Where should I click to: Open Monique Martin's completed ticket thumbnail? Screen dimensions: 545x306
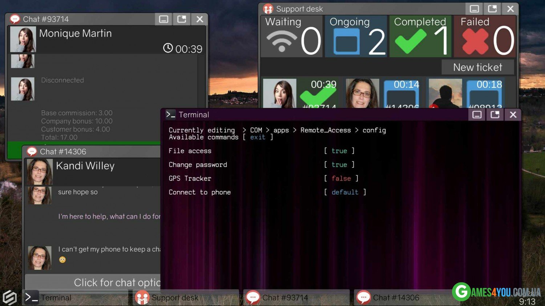click(280, 94)
